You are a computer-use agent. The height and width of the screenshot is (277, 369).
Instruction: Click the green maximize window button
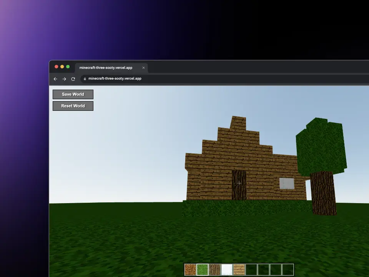click(x=68, y=67)
